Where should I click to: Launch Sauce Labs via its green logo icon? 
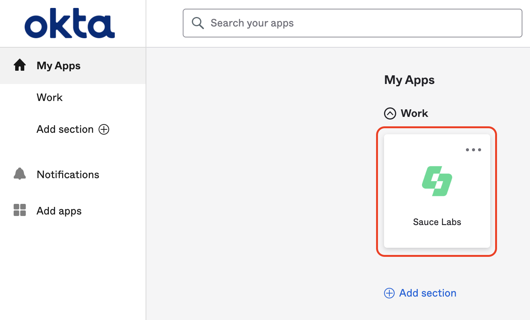436,181
